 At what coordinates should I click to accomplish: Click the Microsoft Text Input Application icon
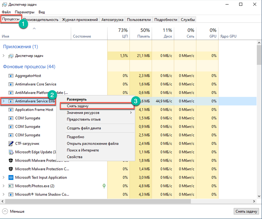(11, 178)
